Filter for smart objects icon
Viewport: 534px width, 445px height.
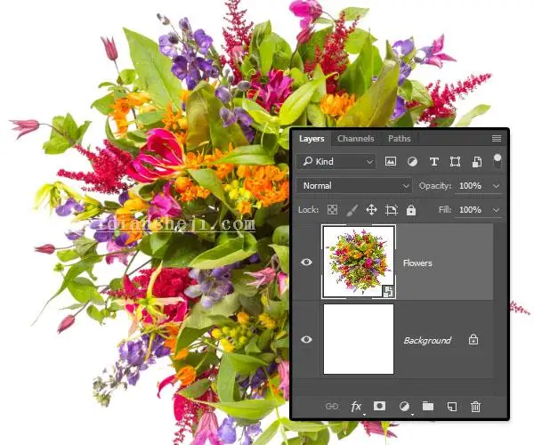pyautogui.click(x=477, y=162)
